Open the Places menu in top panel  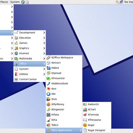(4, 2)
